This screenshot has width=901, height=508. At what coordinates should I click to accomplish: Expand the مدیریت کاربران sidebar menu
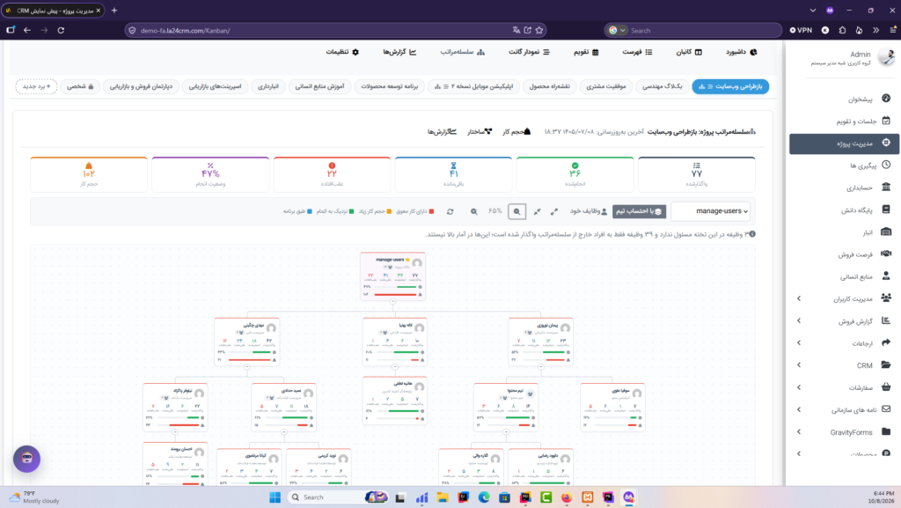pyautogui.click(x=842, y=298)
